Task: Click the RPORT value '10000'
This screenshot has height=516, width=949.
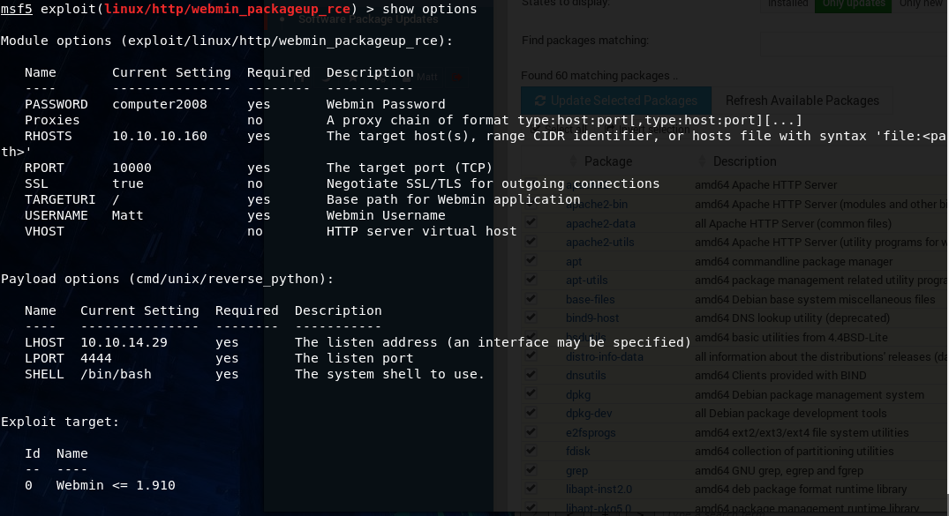Action: point(132,168)
